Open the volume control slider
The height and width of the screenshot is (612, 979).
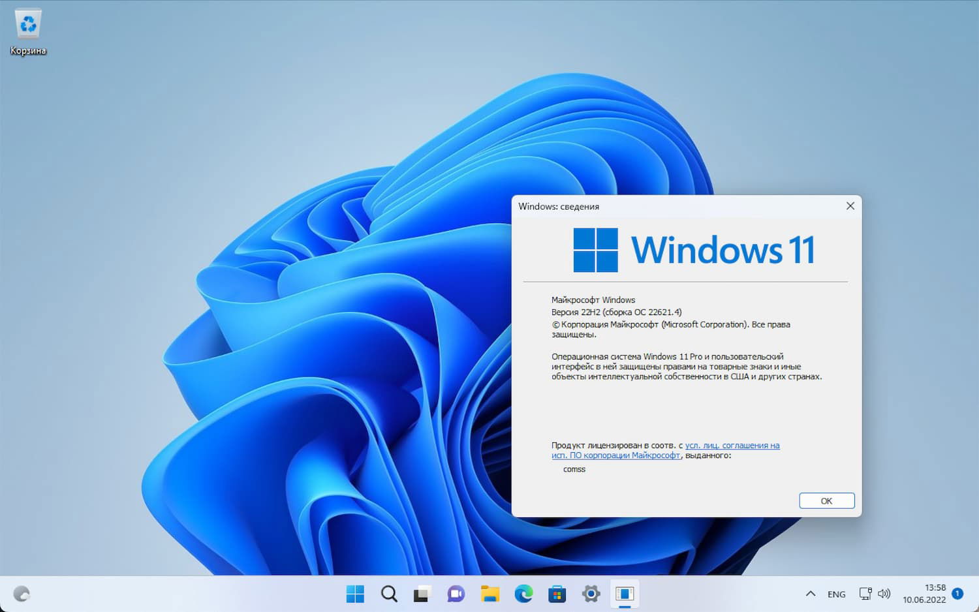884,594
